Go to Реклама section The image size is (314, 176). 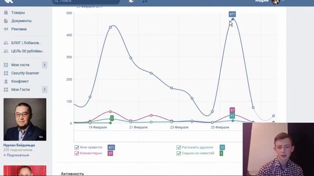[19, 29]
